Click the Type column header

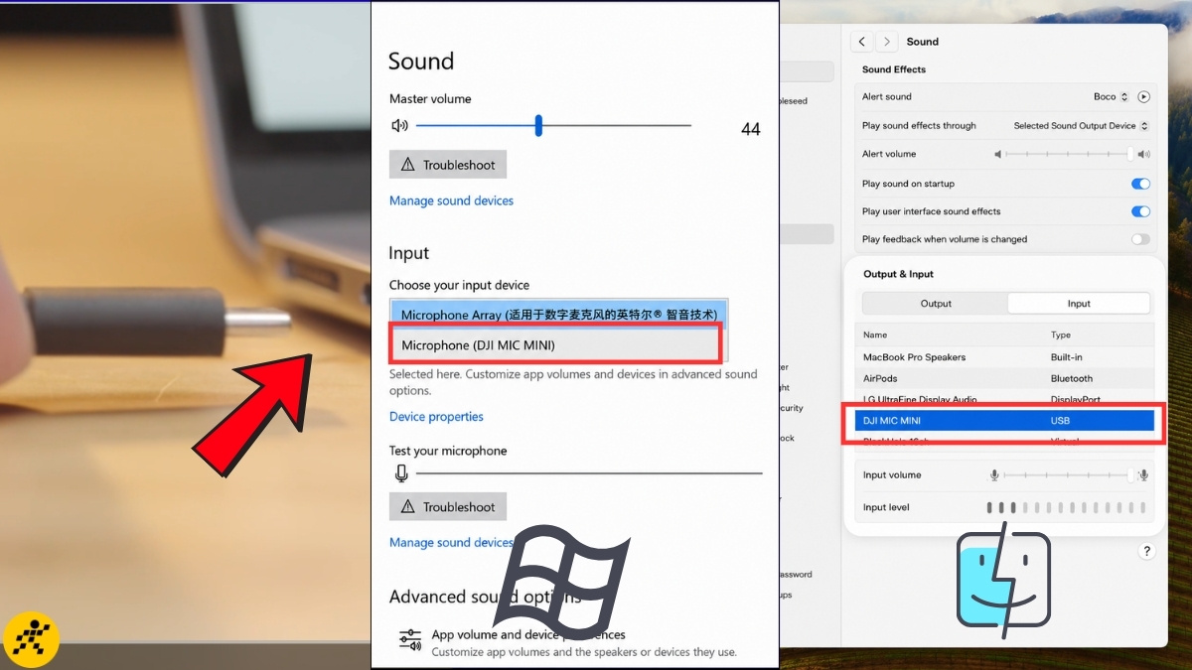pos(1061,335)
